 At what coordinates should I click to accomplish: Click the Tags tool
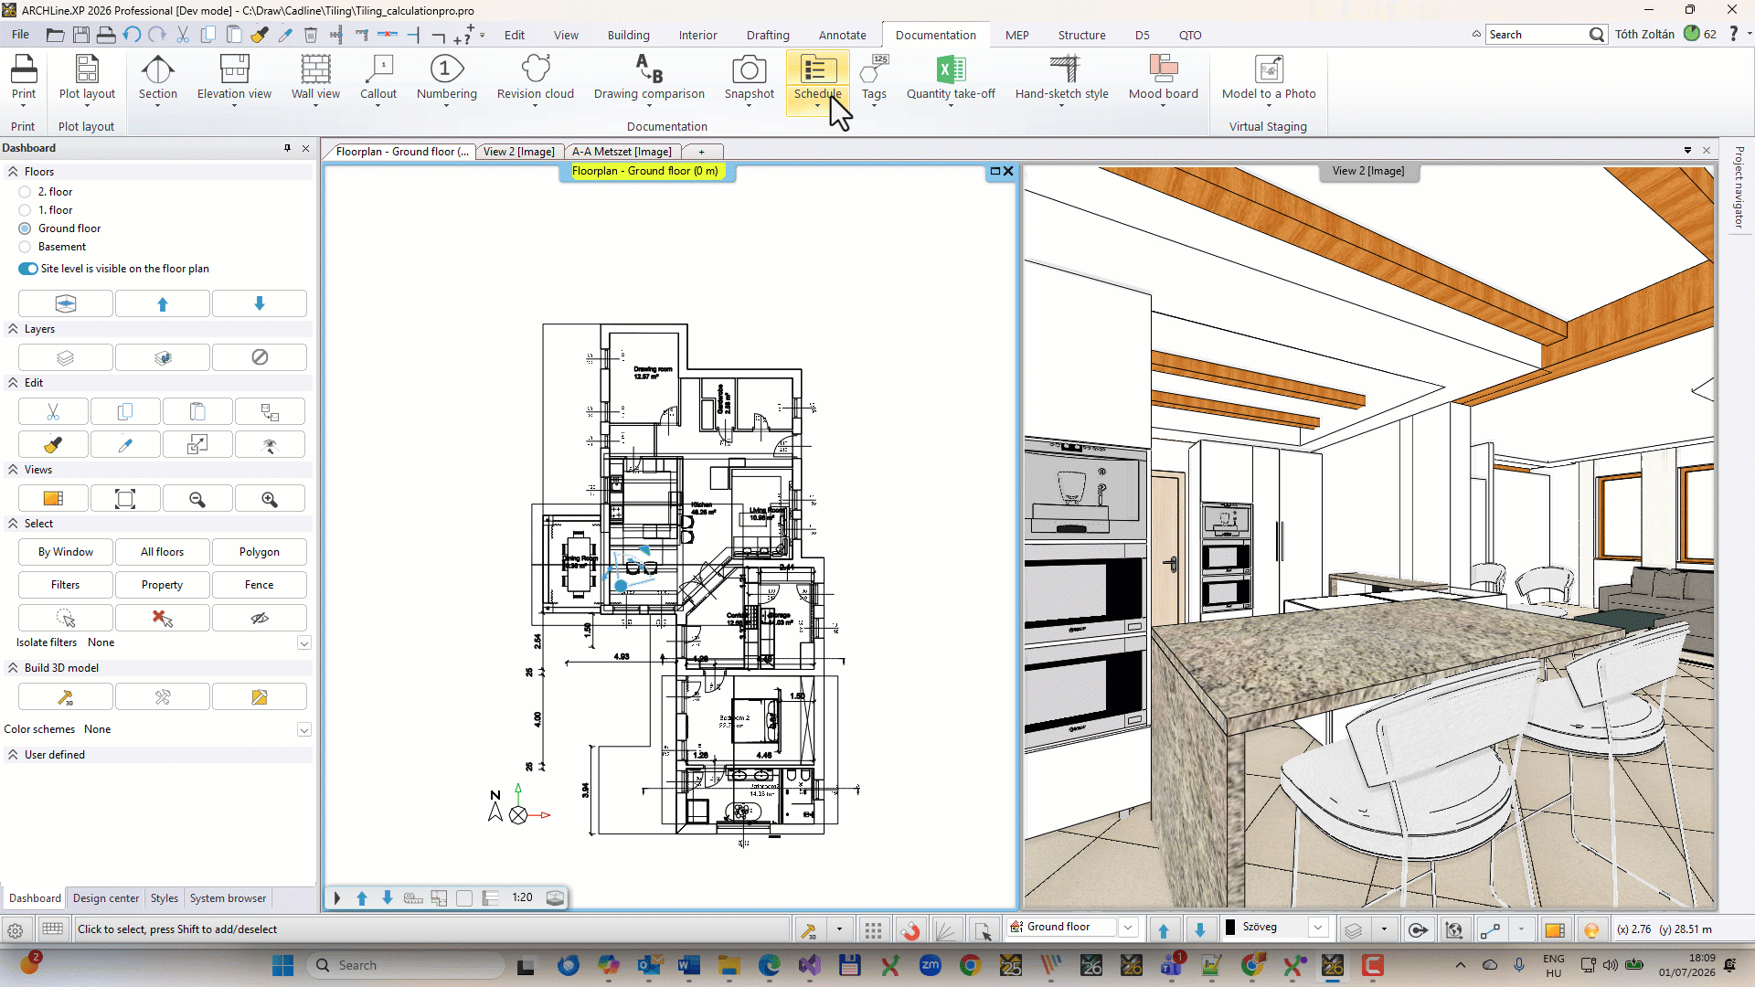[874, 79]
